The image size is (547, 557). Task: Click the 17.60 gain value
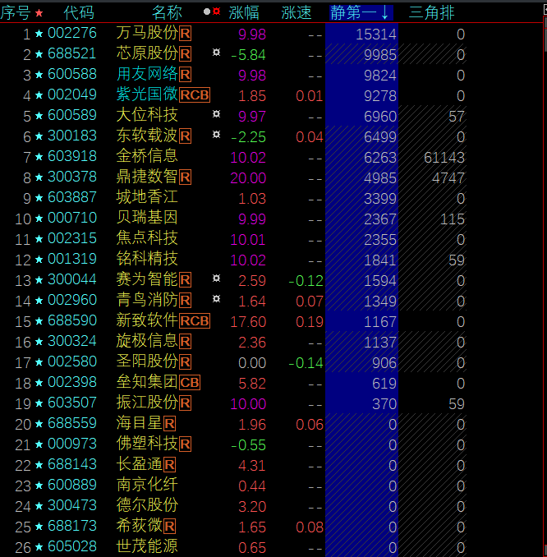click(x=248, y=322)
